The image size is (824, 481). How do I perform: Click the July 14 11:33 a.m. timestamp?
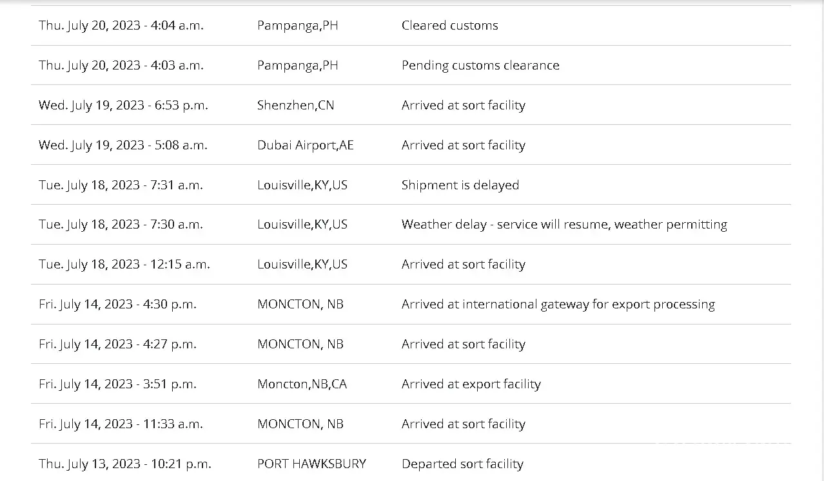(x=121, y=424)
